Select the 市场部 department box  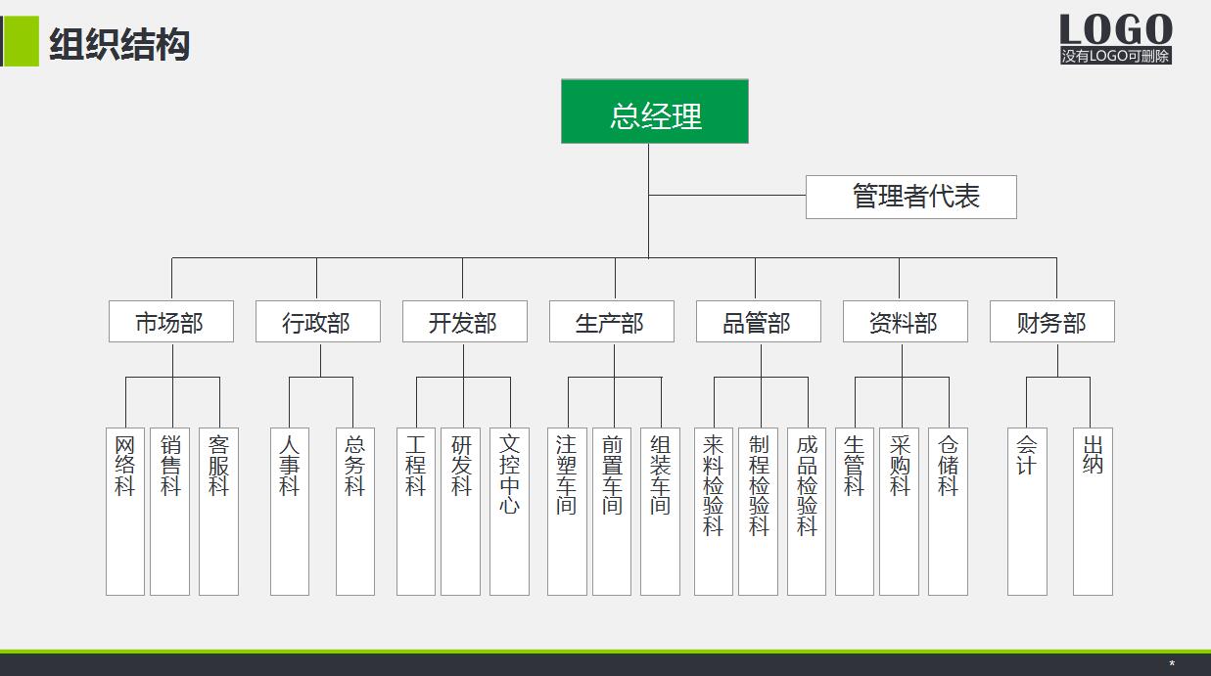pyautogui.click(x=172, y=321)
